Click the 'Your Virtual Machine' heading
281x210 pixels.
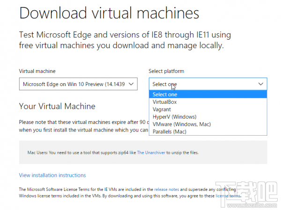57,106
